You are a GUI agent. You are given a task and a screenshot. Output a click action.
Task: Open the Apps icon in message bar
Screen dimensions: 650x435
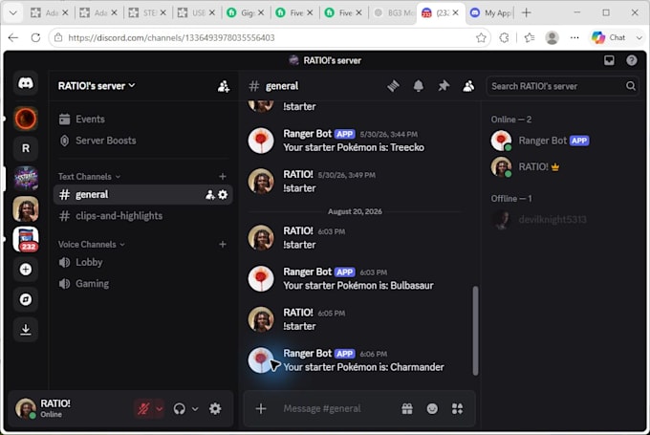pos(457,409)
